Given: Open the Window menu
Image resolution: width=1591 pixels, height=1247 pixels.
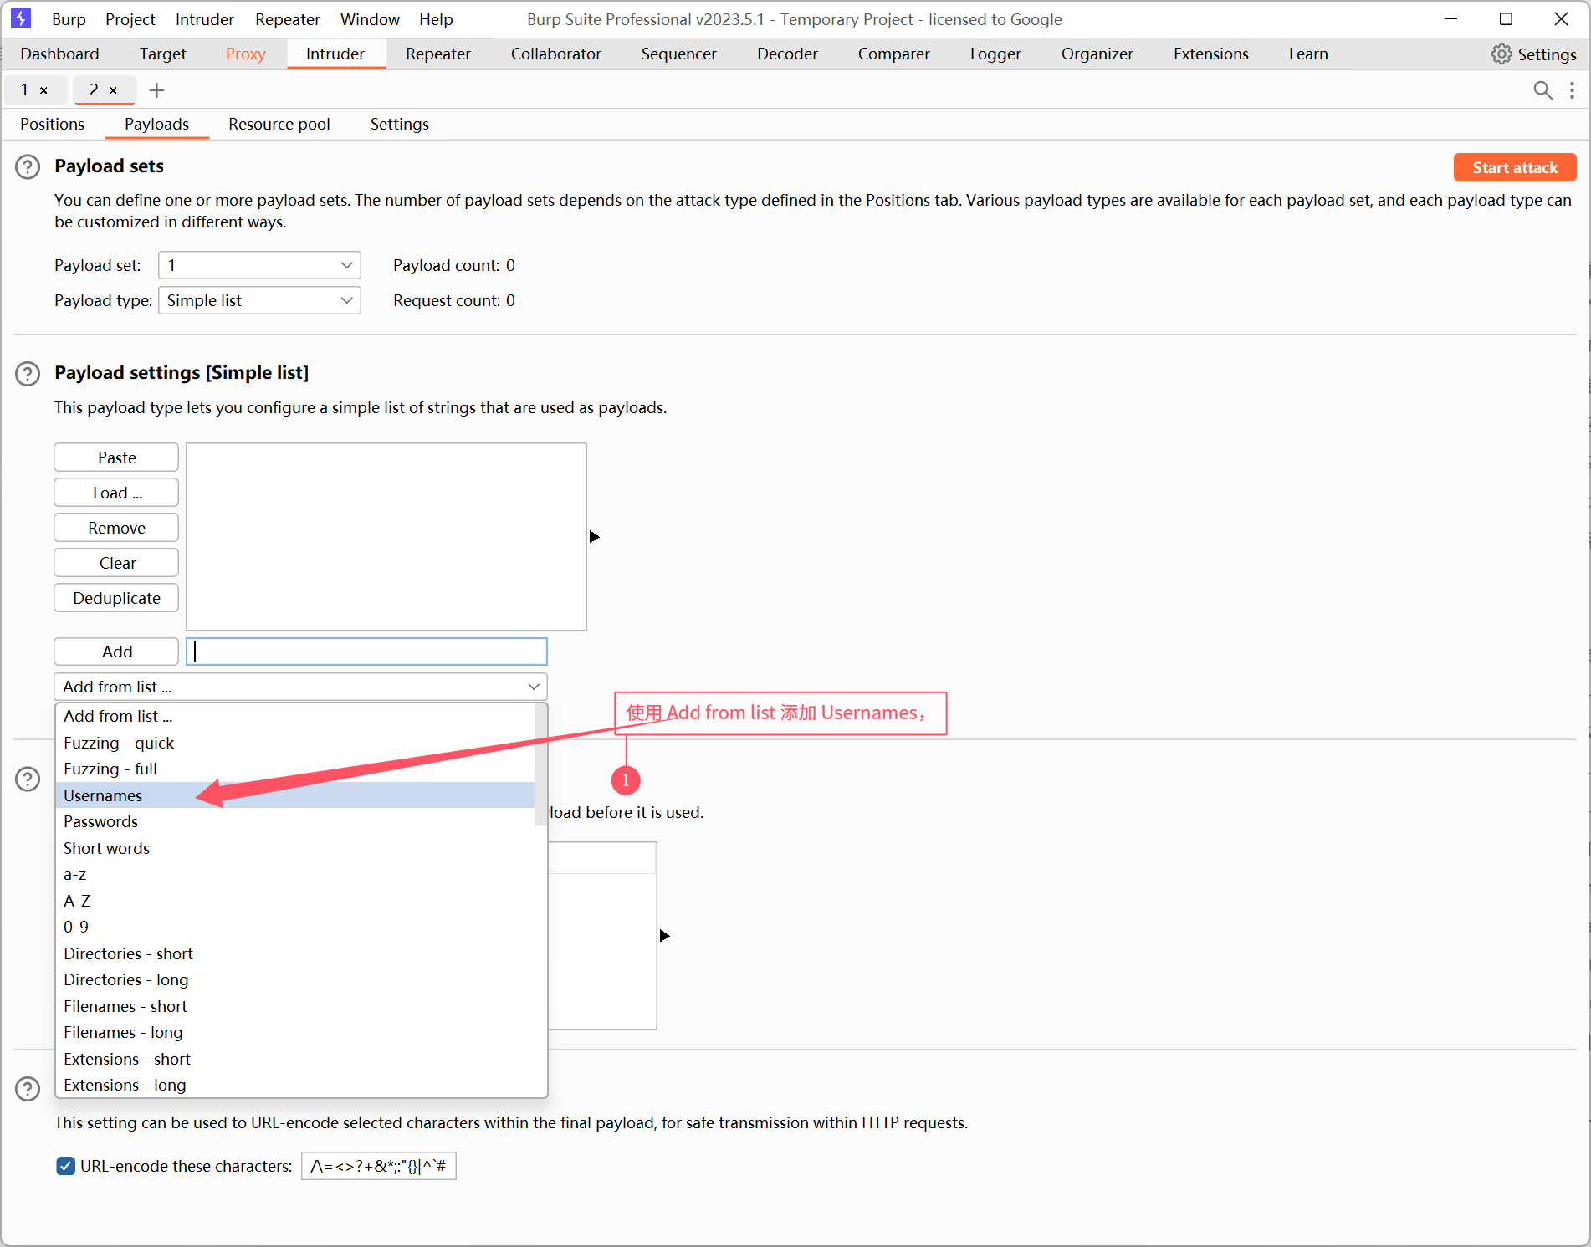Looking at the screenshot, I should click(370, 19).
